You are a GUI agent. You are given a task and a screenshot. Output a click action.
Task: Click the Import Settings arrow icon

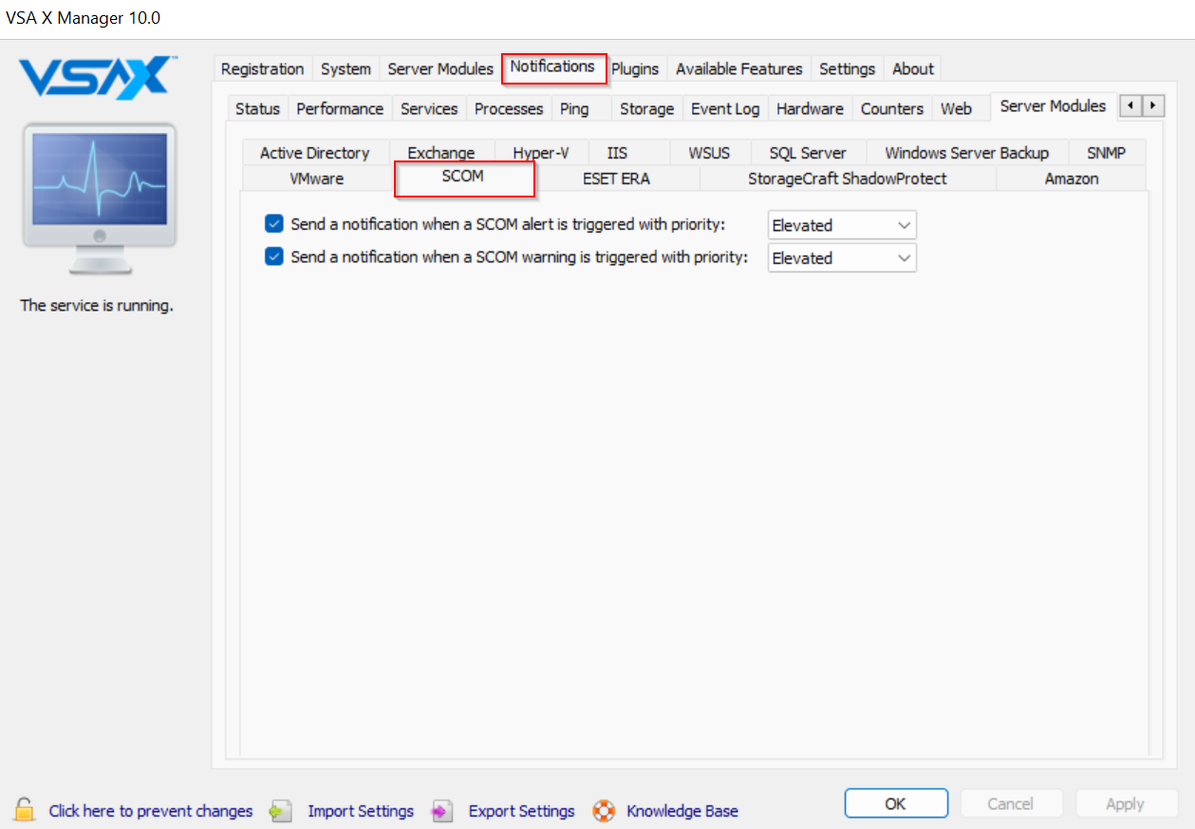280,811
